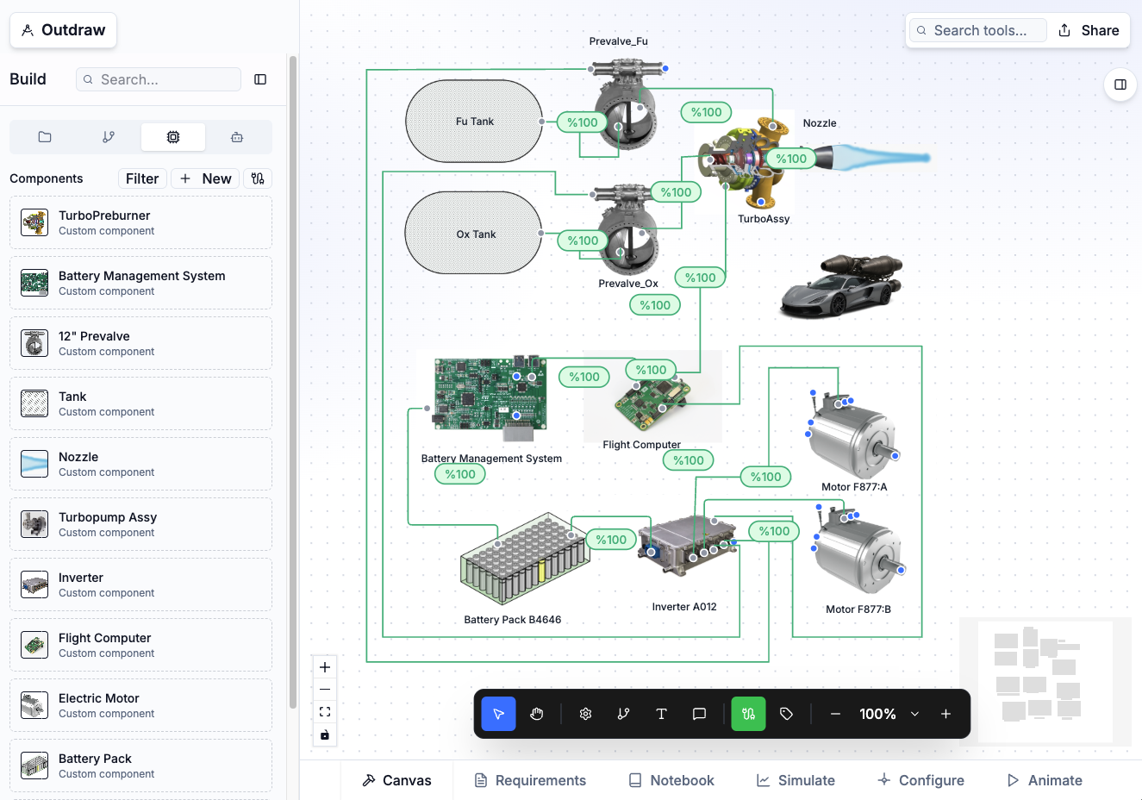Screen dimensions: 1142x800
Task: Collapse the Build sidebar panel
Action: click(260, 79)
